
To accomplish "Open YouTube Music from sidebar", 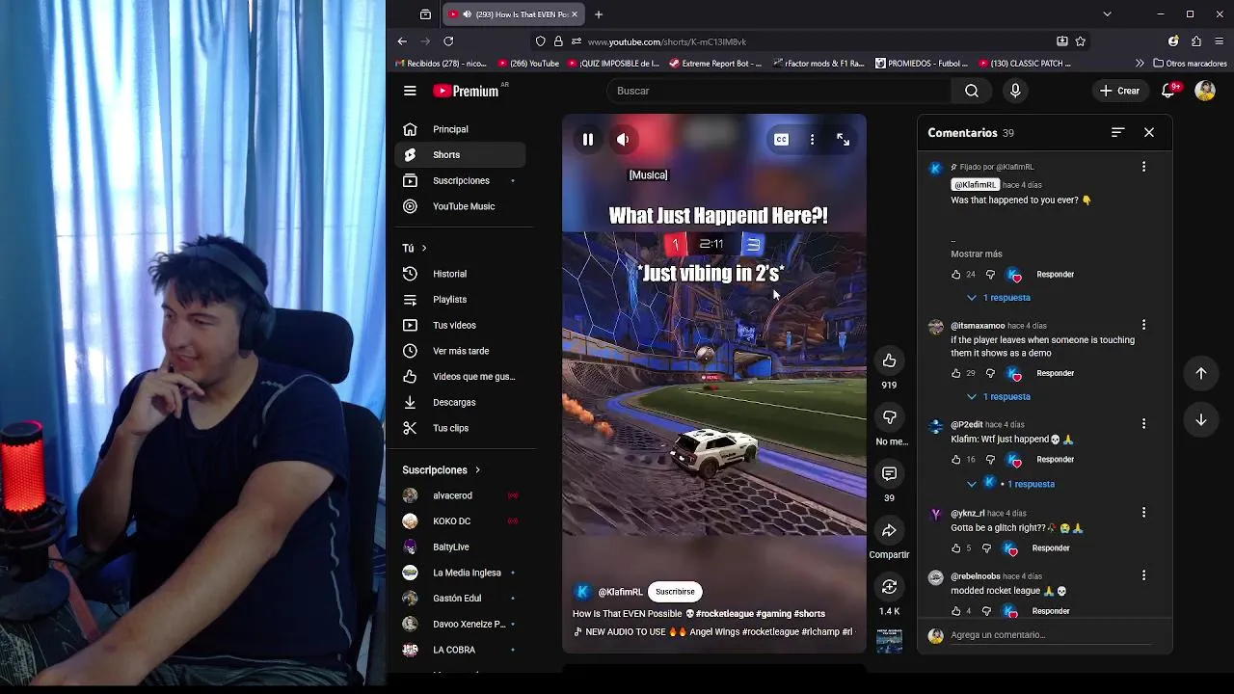I will (460, 206).
